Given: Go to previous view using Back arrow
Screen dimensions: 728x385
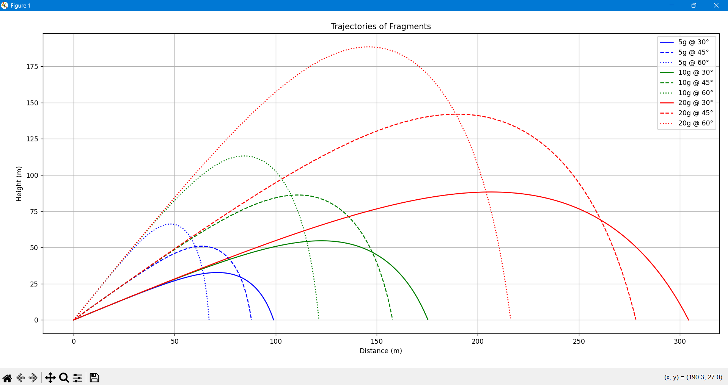Looking at the screenshot, I should tap(21, 377).
